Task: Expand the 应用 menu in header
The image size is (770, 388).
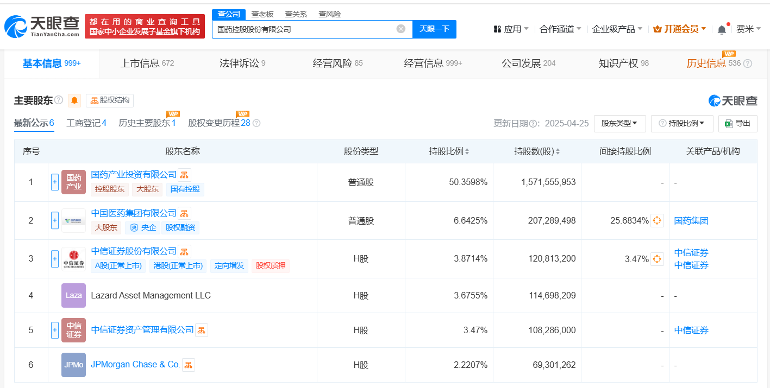Action: pos(511,29)
